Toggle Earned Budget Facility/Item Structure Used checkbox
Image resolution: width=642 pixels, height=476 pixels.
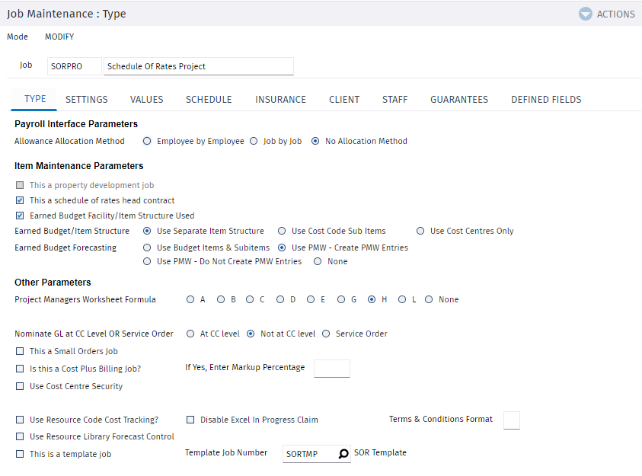click(x=20, y=216)
